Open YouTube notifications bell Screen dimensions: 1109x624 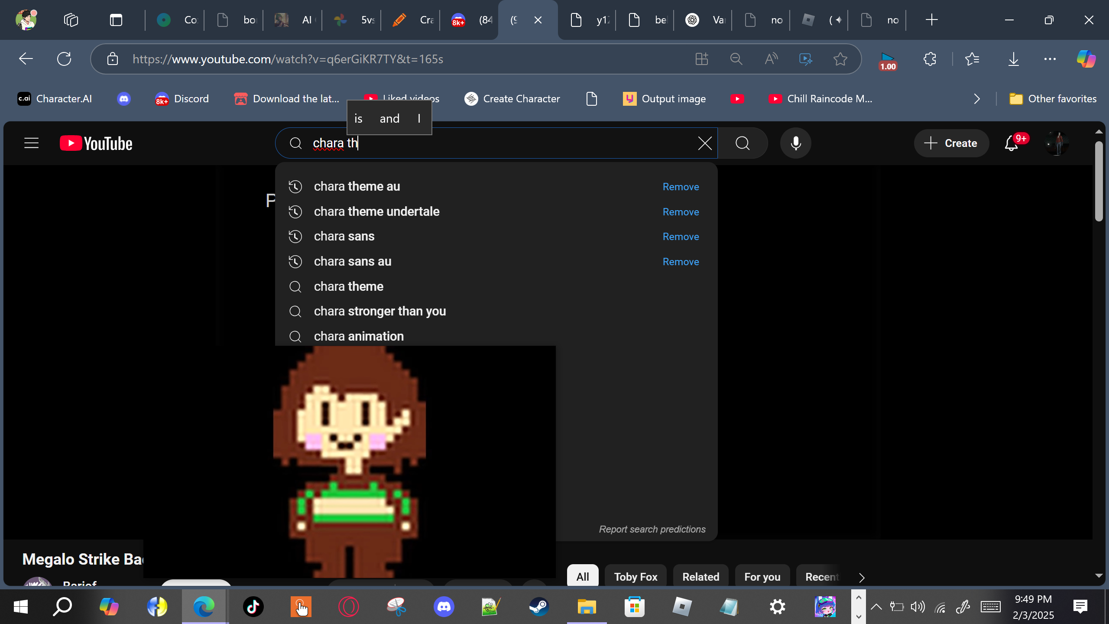click(1012, 143)
